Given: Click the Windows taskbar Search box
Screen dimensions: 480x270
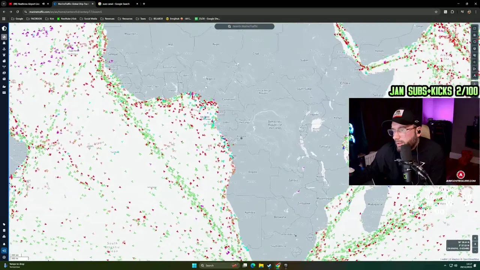Looking at the screenshot, I should (219, 265).
